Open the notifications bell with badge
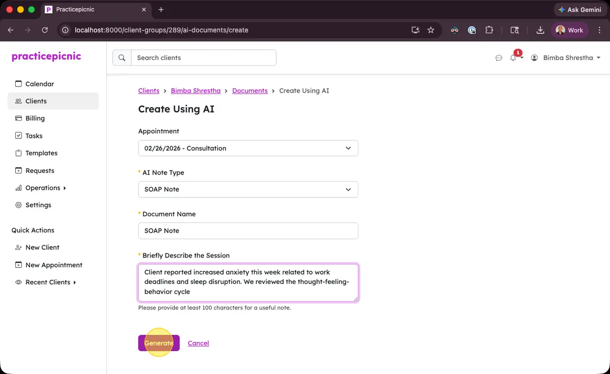This screenshot has width=610, height=374. click(513, 58)
